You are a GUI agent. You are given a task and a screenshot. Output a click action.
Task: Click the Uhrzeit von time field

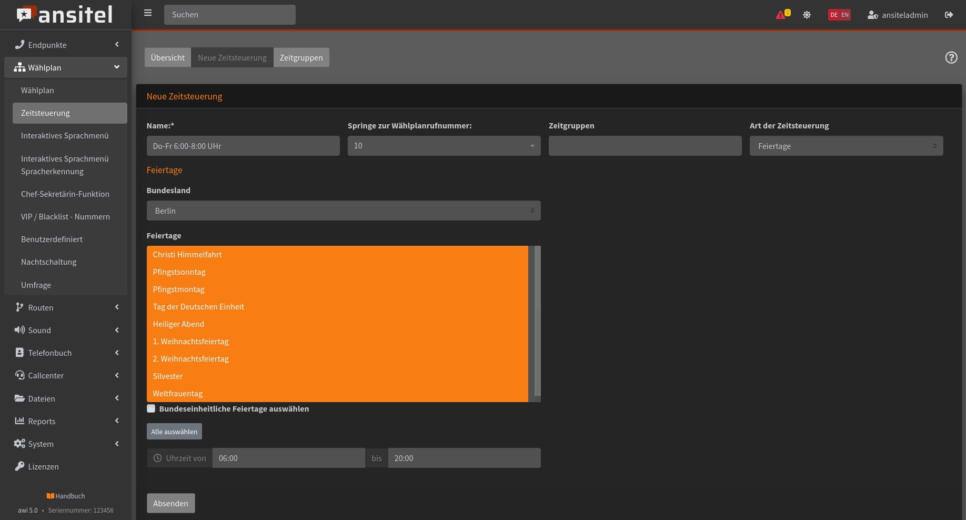288,458
